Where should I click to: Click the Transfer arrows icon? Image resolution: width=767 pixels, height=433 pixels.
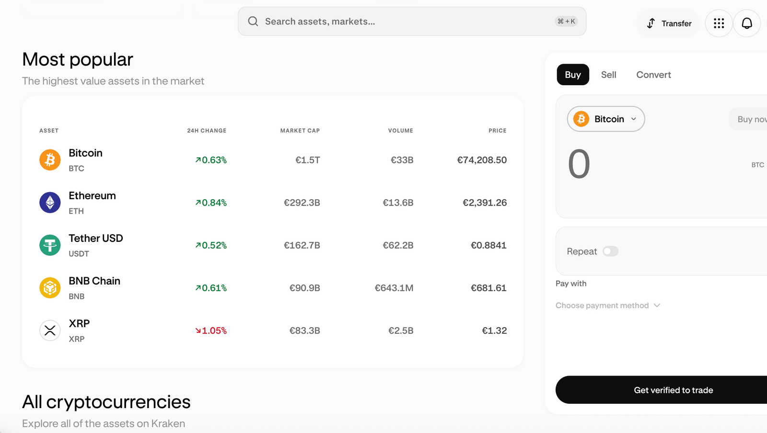click(651, 23)
